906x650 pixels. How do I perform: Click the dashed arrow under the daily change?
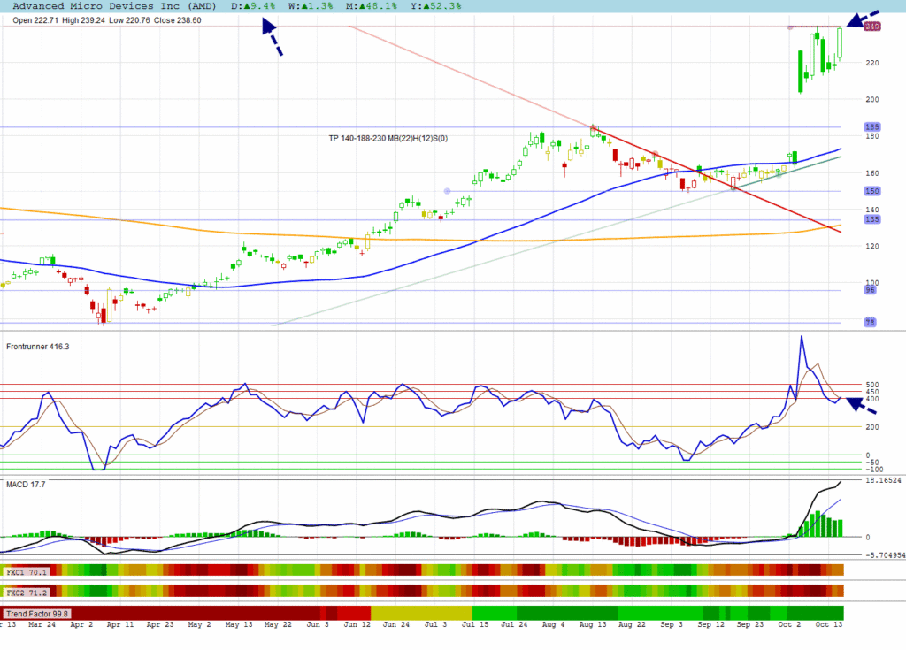[x=271, y=37]
